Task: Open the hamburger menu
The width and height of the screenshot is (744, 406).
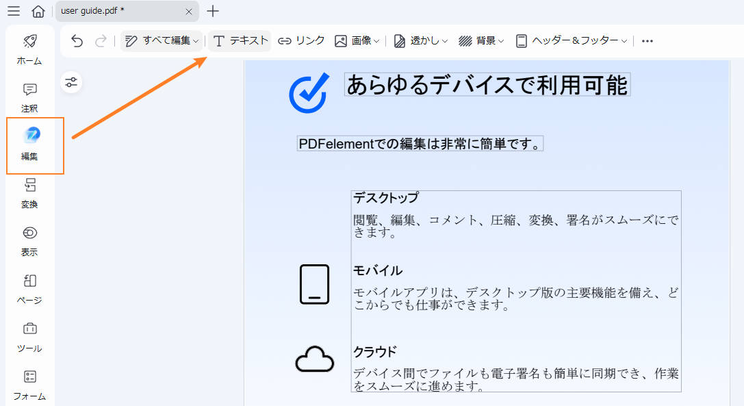Action: click(14, 11)
